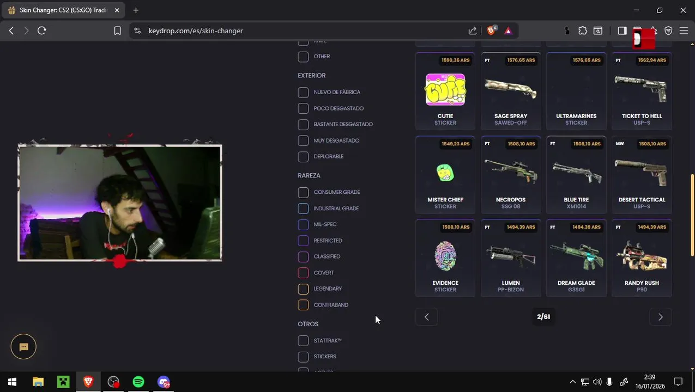Select the Dream Glade G3SG1 skin
The height and width of the screenshot is (392, 695).
pos(576,258)
